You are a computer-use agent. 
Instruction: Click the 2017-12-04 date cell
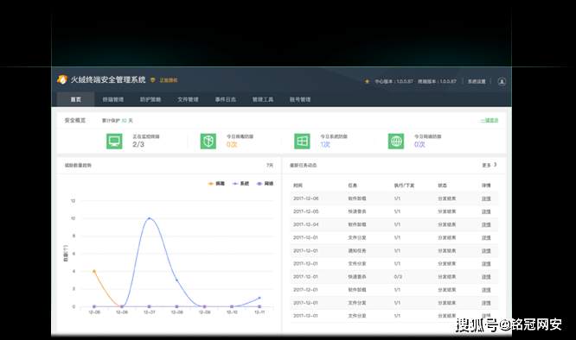coord(306,224)
